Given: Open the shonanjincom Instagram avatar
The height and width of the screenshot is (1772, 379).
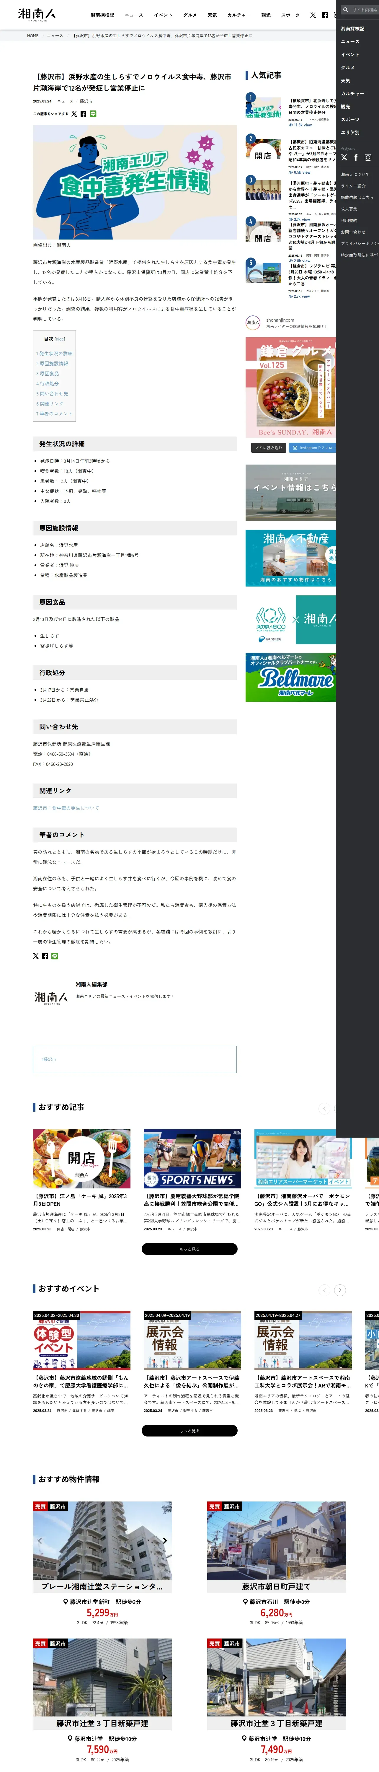Looking at the screenshot, I should [253, 322].
